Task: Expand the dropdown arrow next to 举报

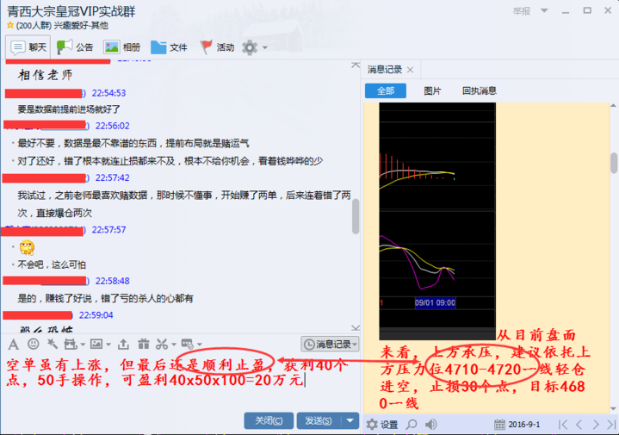Action: (x=544, y=10)
